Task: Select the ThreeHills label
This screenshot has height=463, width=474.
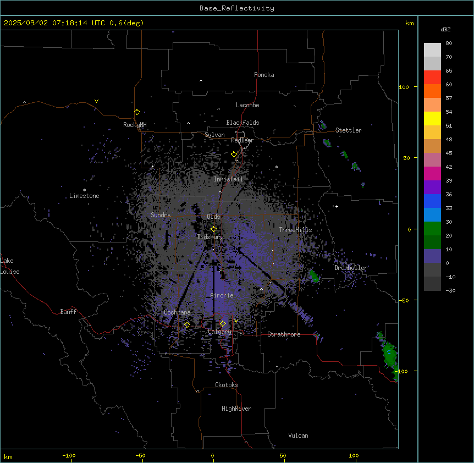Action: click(x=295, y=230)
